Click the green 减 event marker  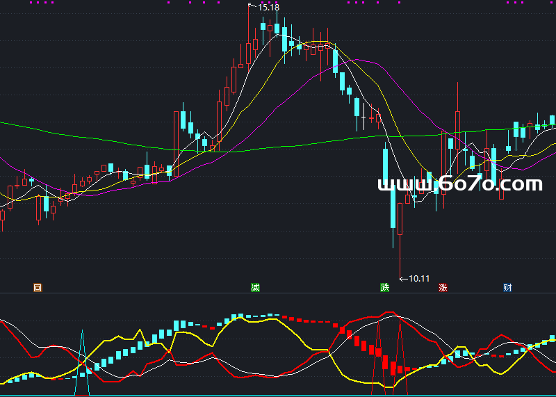click(x=255, y=287)
